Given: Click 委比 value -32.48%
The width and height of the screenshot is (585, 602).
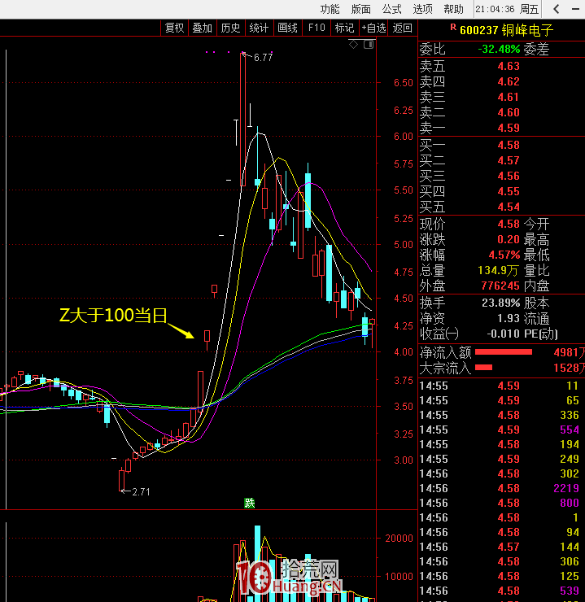Looking at the screenshot, I should click(499, 49).
